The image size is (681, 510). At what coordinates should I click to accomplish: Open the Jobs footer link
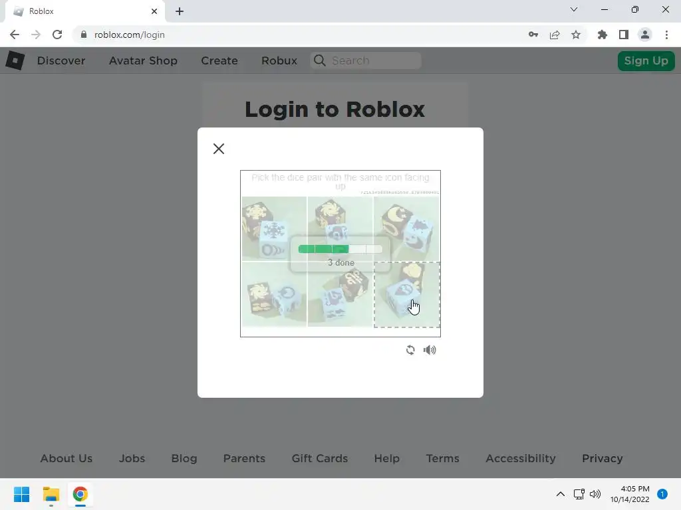(132, 458)
